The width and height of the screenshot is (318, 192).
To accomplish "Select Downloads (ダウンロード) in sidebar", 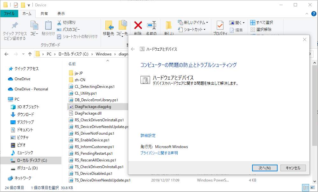I will [x=22, y=115].
